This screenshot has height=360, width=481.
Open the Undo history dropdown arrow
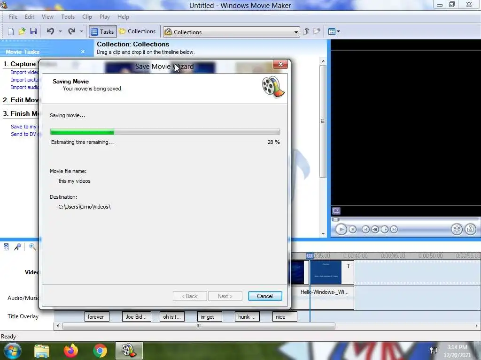pos(60,31)
